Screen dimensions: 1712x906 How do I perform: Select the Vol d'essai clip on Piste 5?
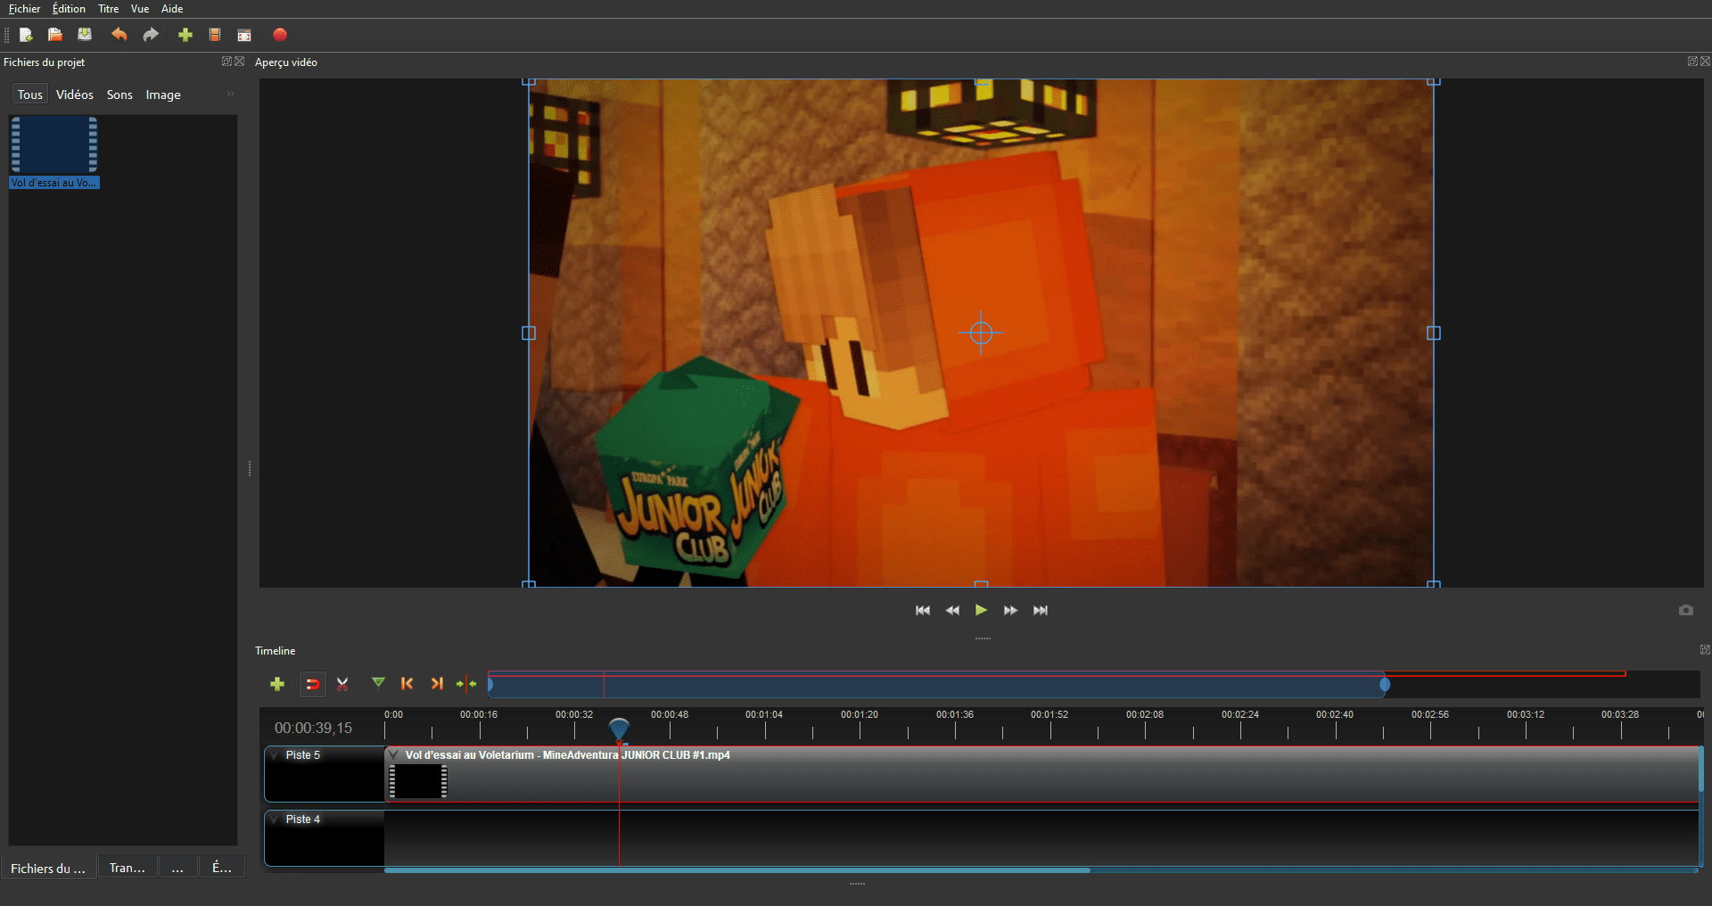pos(1043,774)
